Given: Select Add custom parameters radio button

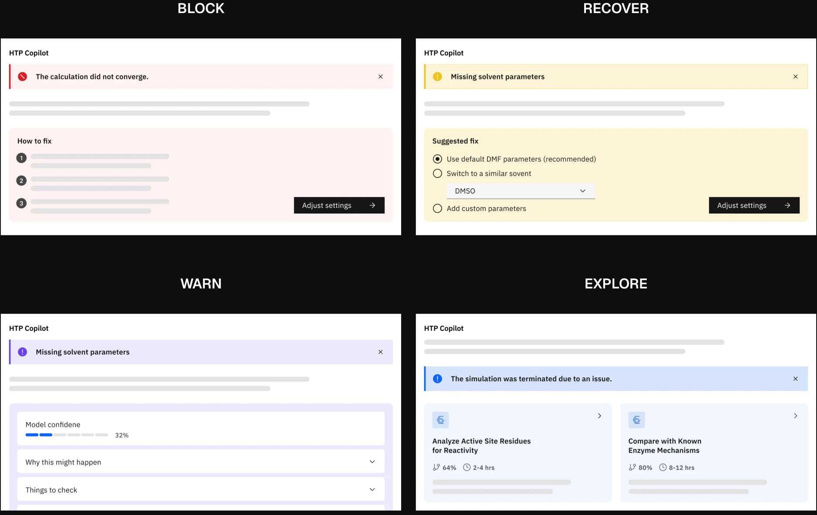Looking at the screenshot, I should pyautogui.click(x=437, y=209).
